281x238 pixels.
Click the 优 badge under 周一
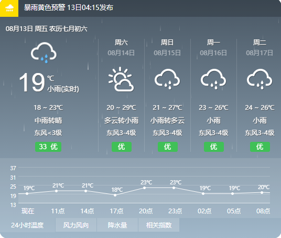point(214,147)
